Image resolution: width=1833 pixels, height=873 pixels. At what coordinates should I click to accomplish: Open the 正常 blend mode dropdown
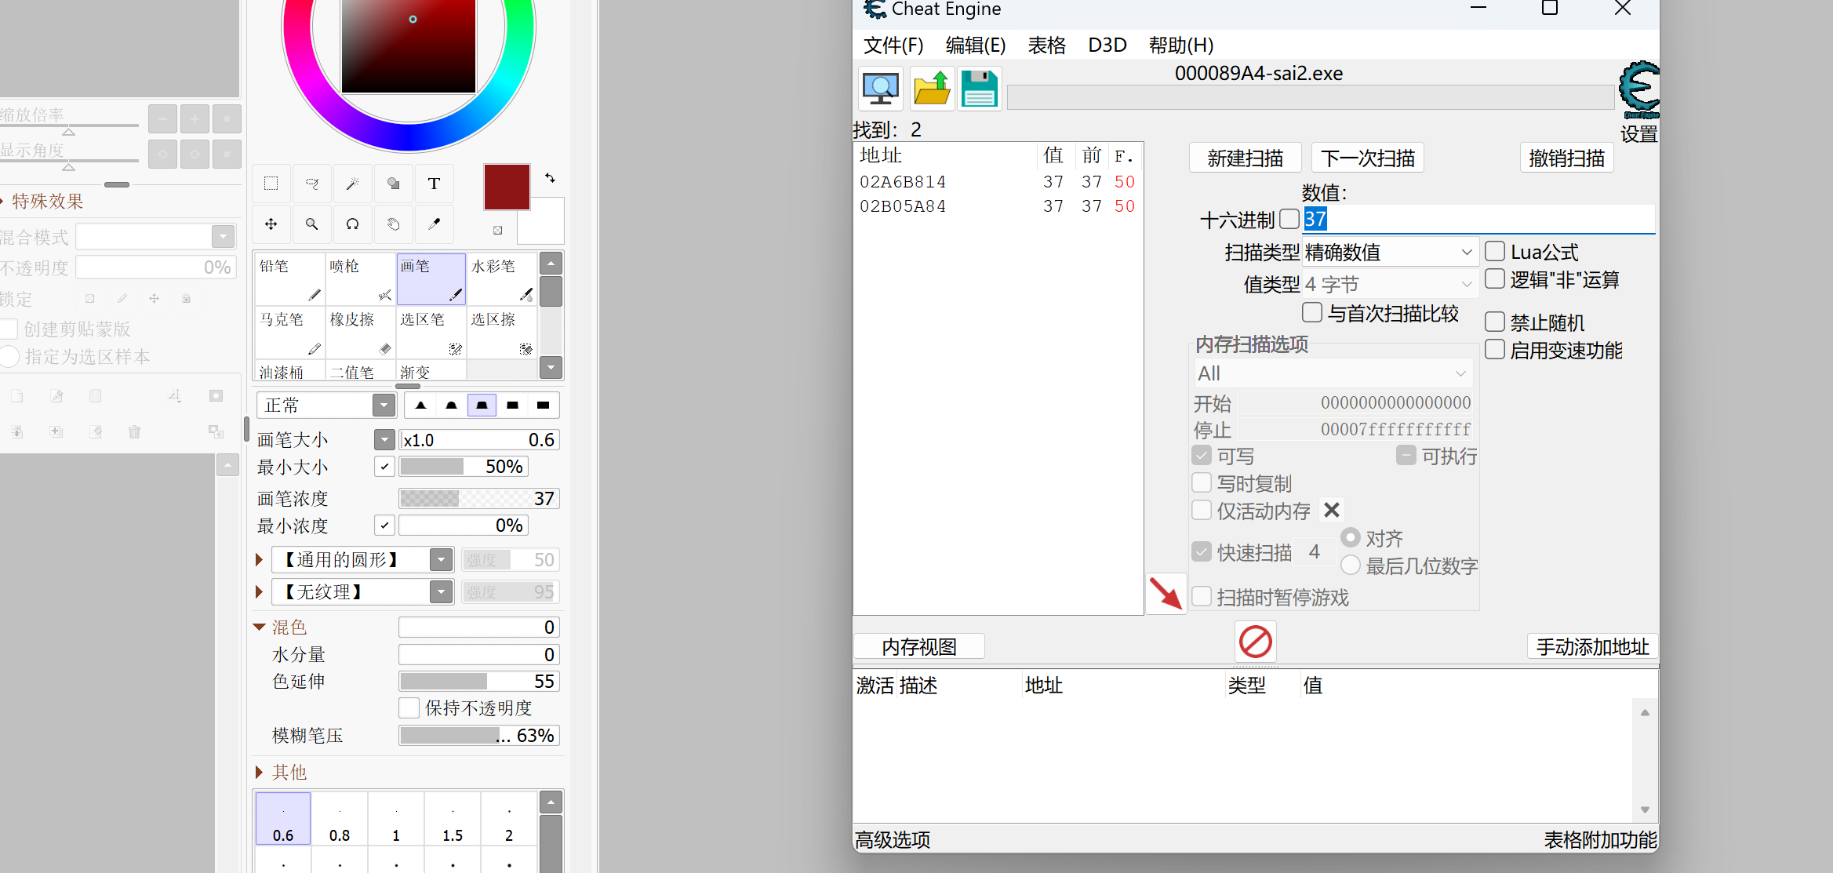[384, 406]
